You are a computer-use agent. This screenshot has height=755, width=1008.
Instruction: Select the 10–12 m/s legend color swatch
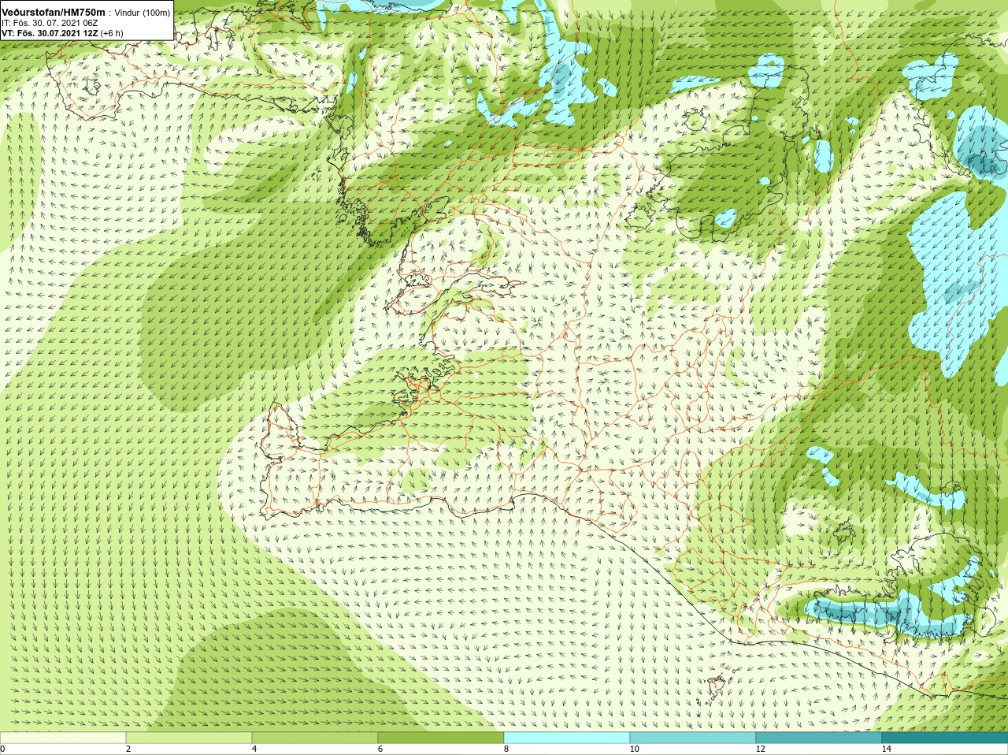pos(693,738)
